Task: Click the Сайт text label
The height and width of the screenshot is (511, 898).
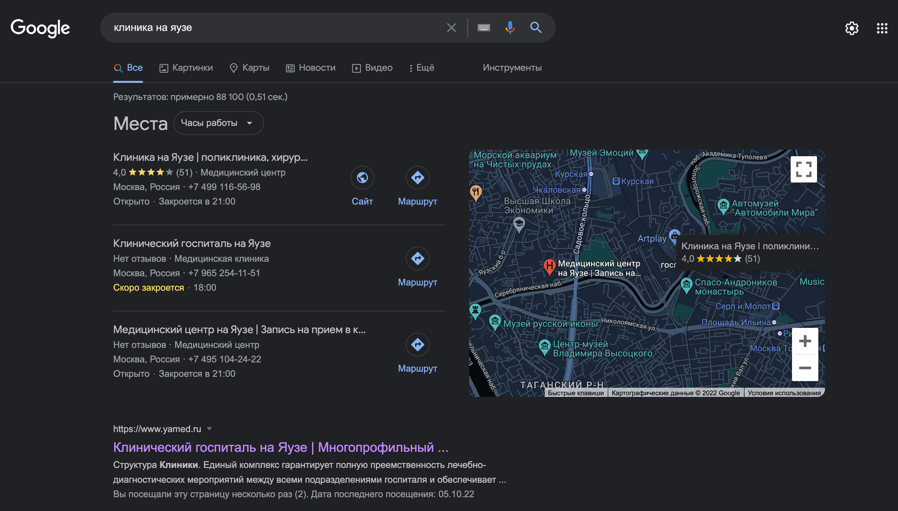Action: tap(362, 202)
